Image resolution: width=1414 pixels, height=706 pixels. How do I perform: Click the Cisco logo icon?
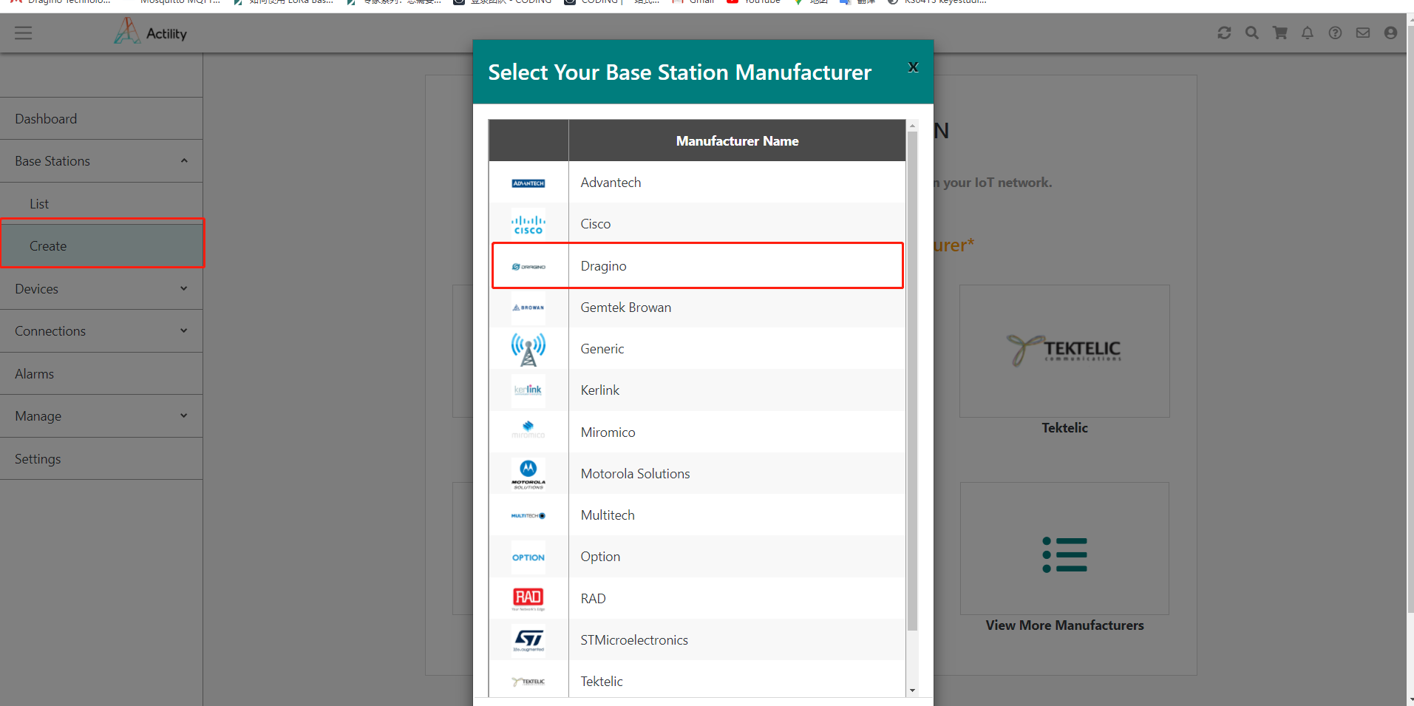click(528, 224)
